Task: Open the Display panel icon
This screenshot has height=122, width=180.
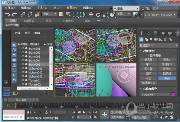Action: (x=170, y=33)
